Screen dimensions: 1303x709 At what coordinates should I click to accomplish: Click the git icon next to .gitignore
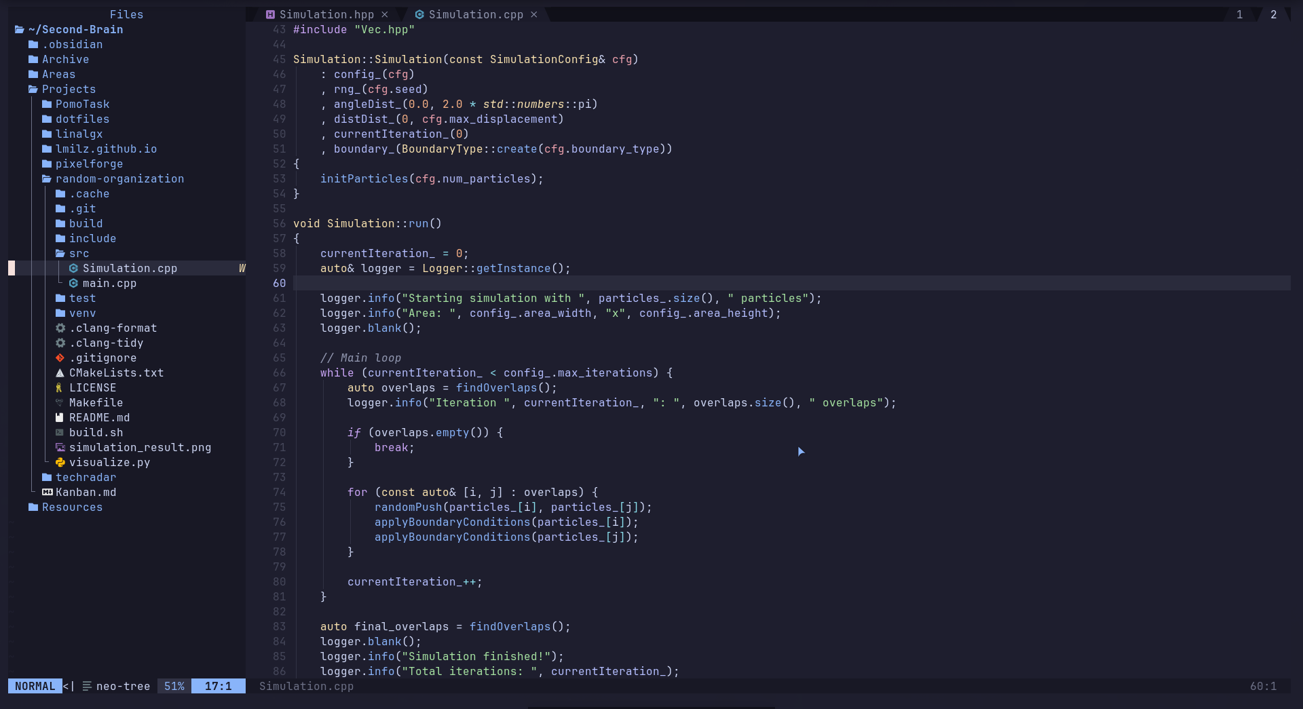pos(60,358)
